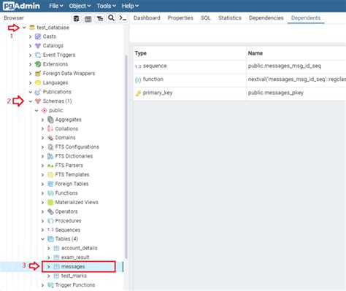The height and width of the screenshot is (291, 346).
Task: Click the Name column header
Action: [296, 53]
